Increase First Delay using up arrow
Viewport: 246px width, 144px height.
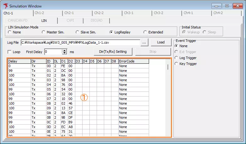point(65,50)
